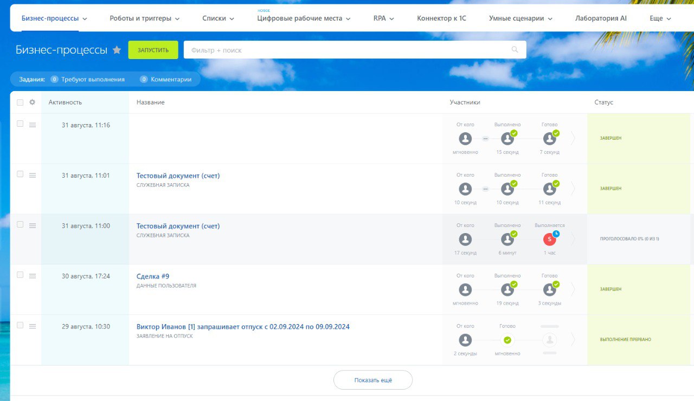This screenshot has width=694, height=401.
Task: Expand Списки dropdown menu
Action: [x=232, y=18]
